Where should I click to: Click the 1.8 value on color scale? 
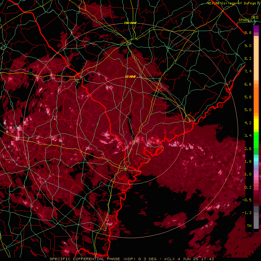coord(248,162)
